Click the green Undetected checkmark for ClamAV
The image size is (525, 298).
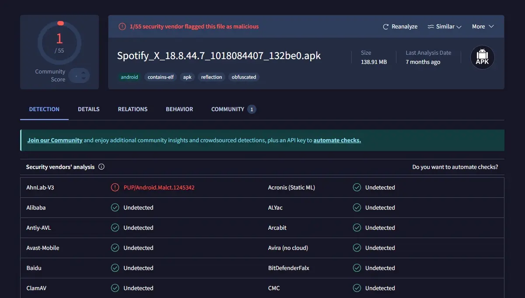[115, 288]
